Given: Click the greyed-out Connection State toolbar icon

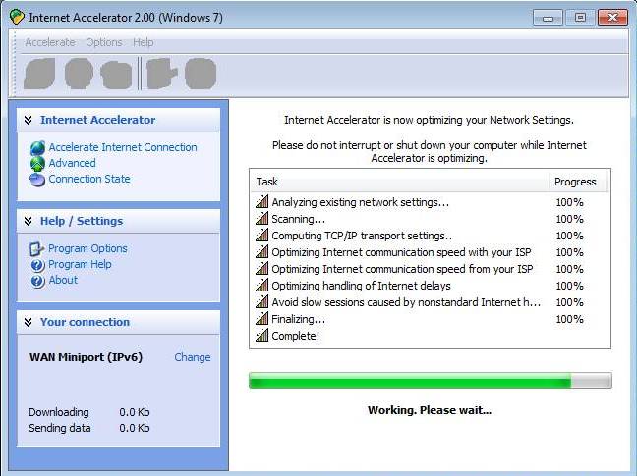Looking at the screenshot, I should (116, 75).
